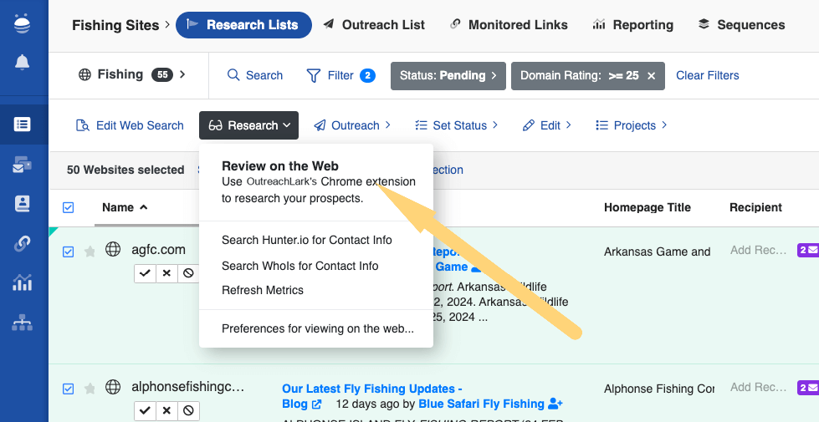Open Preferences for viewing on the web

pyautogui.click(x=318, y=328)
